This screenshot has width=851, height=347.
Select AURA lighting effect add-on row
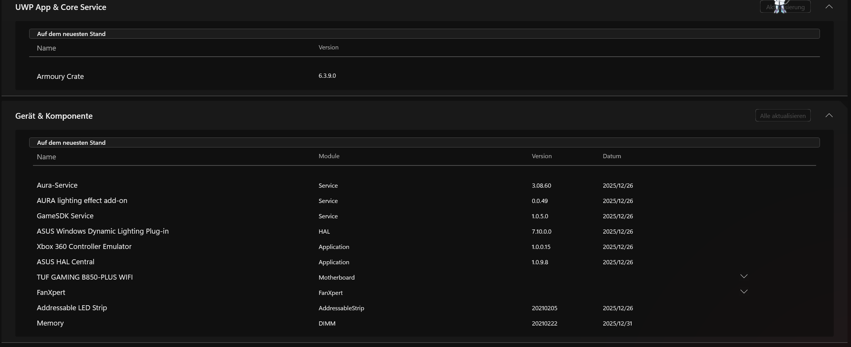tap(82, 201)
